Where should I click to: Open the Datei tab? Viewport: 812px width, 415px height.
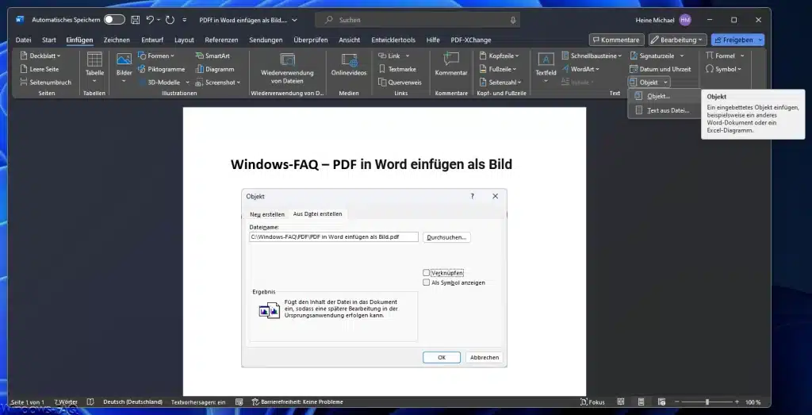pyautogui.click(x=23, y=40)
